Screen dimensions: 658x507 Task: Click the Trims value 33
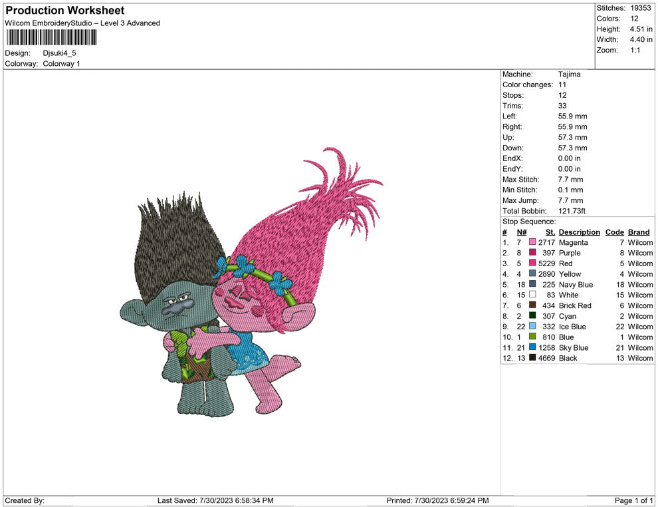[x=562, y=106]
